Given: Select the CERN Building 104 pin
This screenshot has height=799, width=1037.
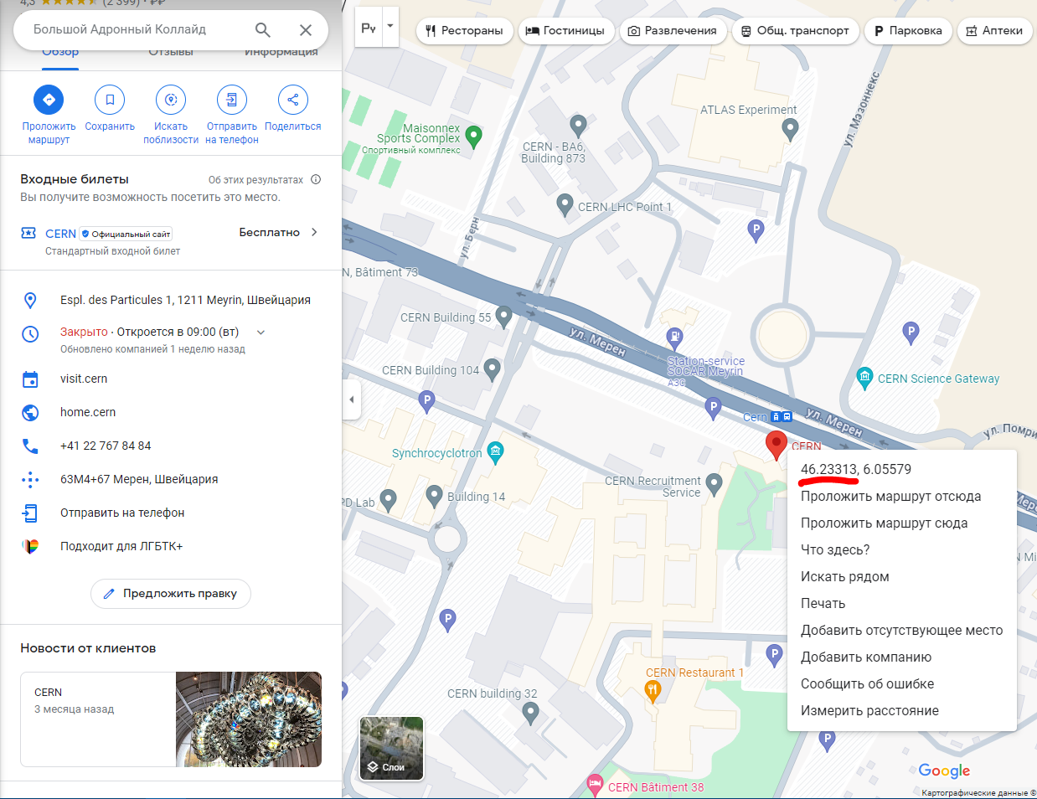Looking at the screenshot, I should 492,369.
